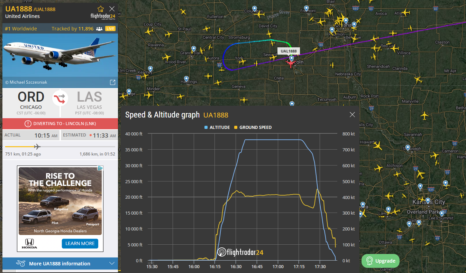Click the green Upgrade button
This screenshot has width=466, height=273.
pos(381,261)
